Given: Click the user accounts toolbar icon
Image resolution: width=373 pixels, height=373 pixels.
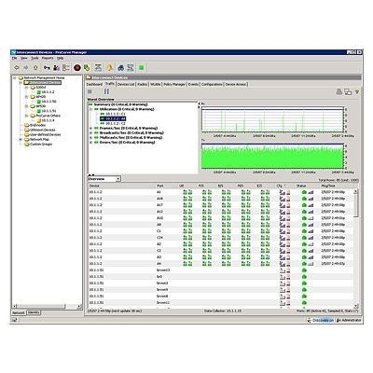Looking at the screenshot, I should coord(56,67).
